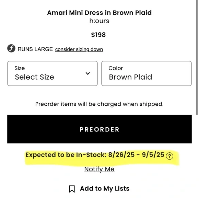Open the Select Size dropdown

point(52,73)
